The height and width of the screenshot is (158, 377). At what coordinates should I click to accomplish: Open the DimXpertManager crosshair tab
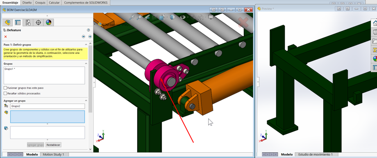(x=38, y=23)
